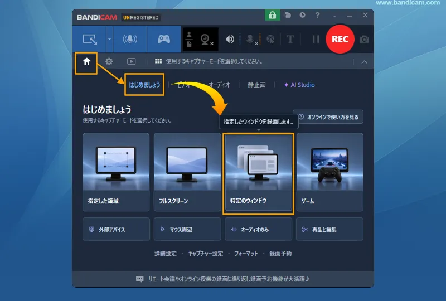This screenshot has height=301, width=446.
Task: Open the AI Studio tab
Action: [x=299, y=85]
